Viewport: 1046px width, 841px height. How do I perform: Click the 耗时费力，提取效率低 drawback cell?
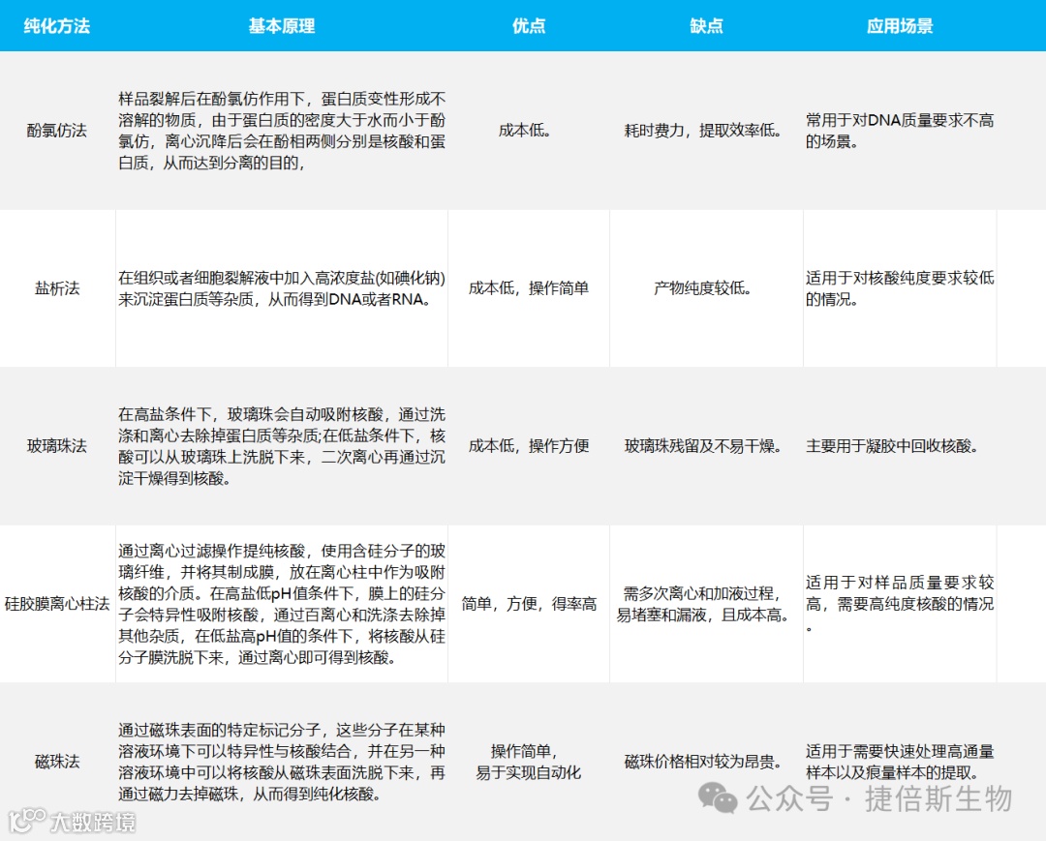tap(704, 131)
